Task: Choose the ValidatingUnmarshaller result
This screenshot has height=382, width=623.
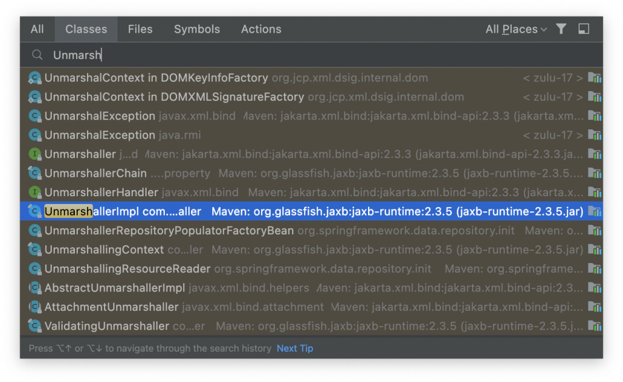Action: click(106, 326)
